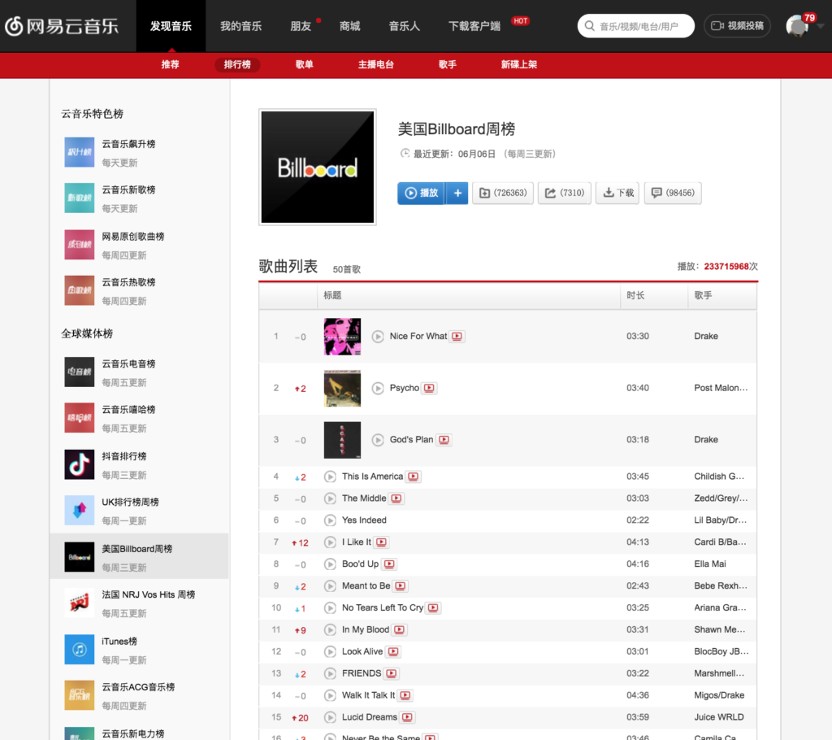Open MV icon next to In My Blood

400,629
